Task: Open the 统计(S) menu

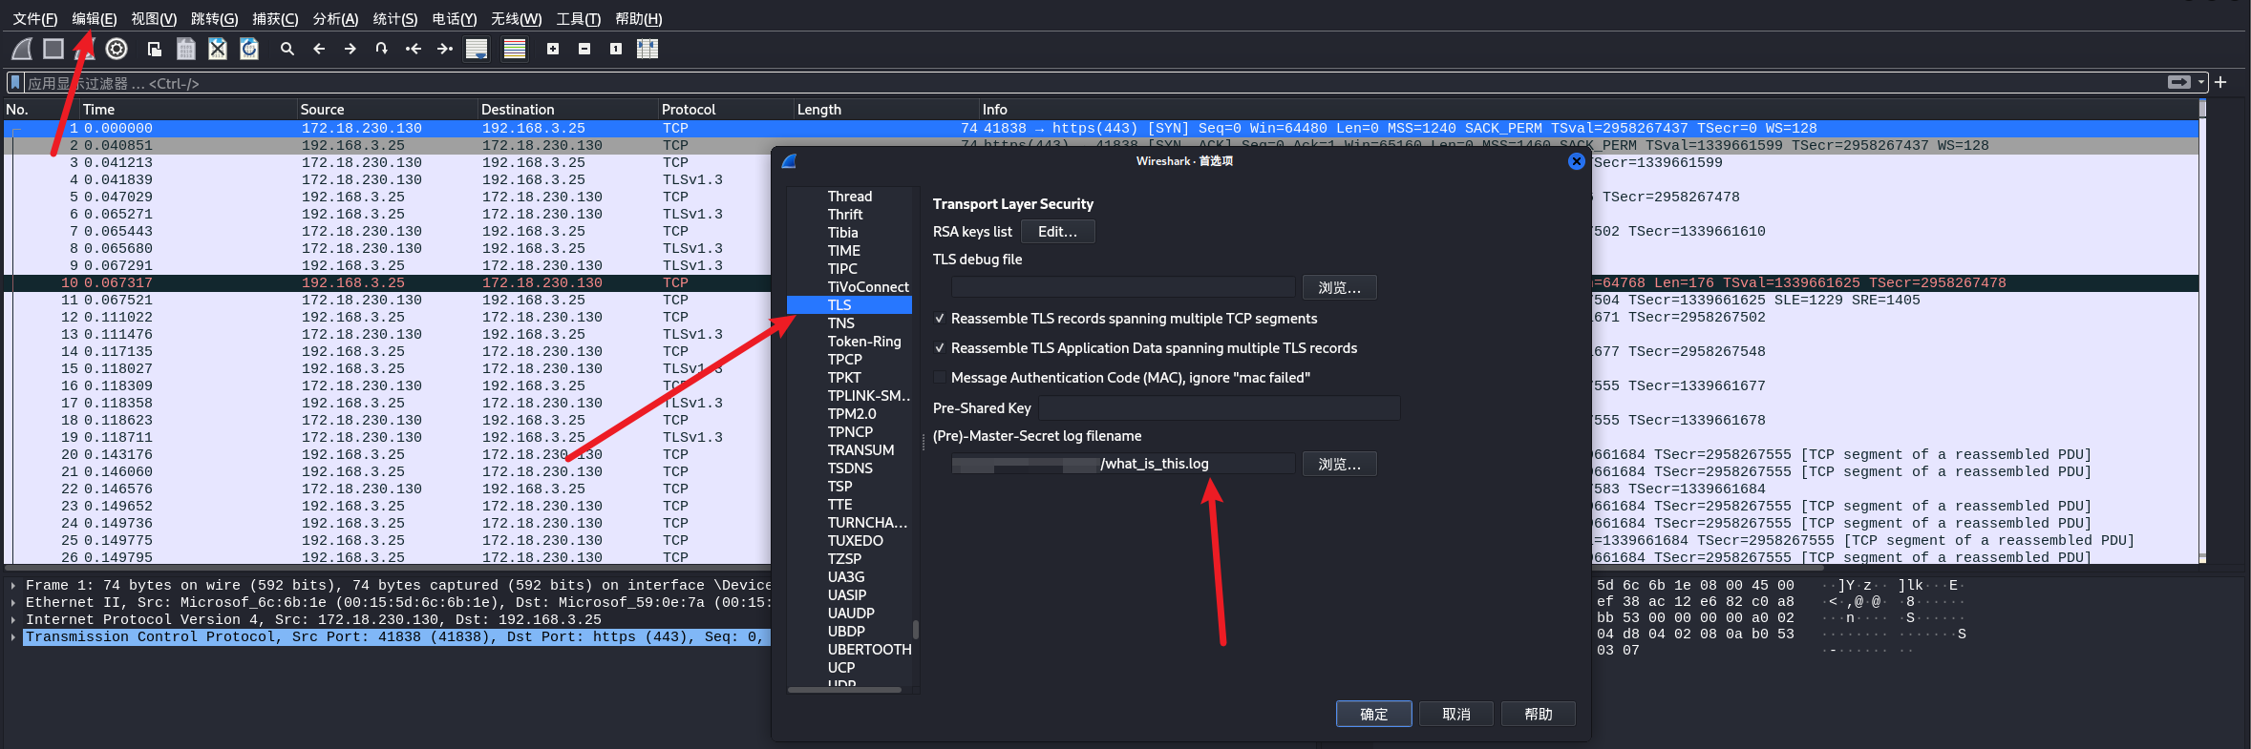Action: (x=395, y=19)
